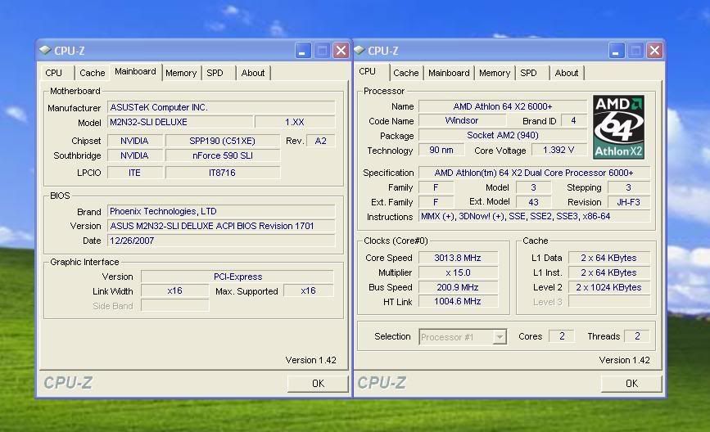The height and width of the screenshot is (432, 710).
Task: Click the CPU-Z title icon in the right window
Action: click(x=360, y=50)
